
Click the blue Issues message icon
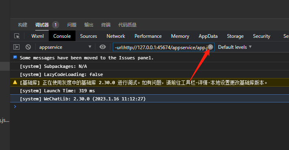pyautogui.click(x=15, y=57)
